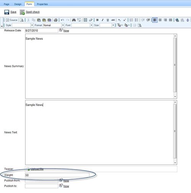Open the Style dropdown
Viewport: 191px width, 193px height.
(23, 25)
